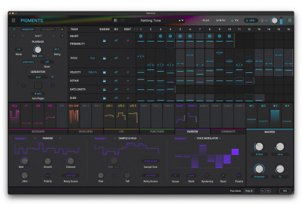The image size is (302, 211).
Task: Toggle step 10 in On/Off row
Action: 229,36
